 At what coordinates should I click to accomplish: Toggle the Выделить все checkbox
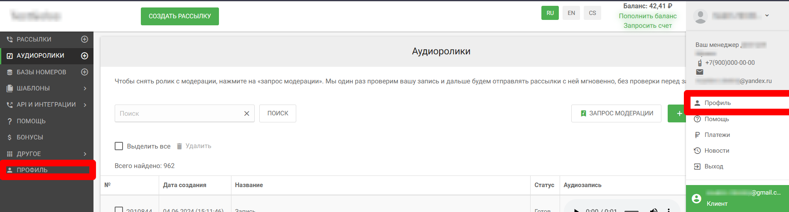tap(119, 146)
